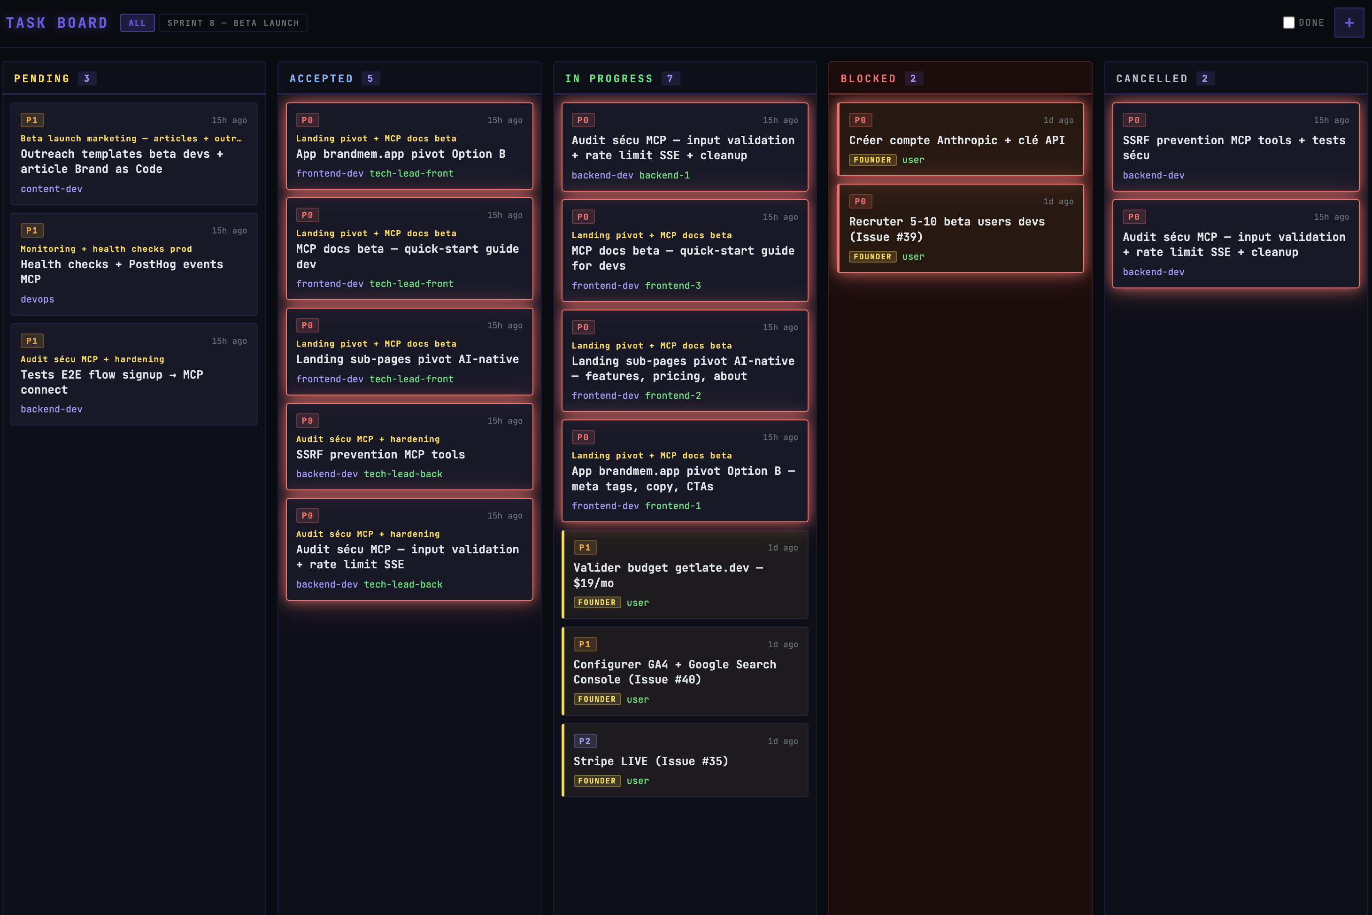Click the devops role label

[x=38, y=299]
